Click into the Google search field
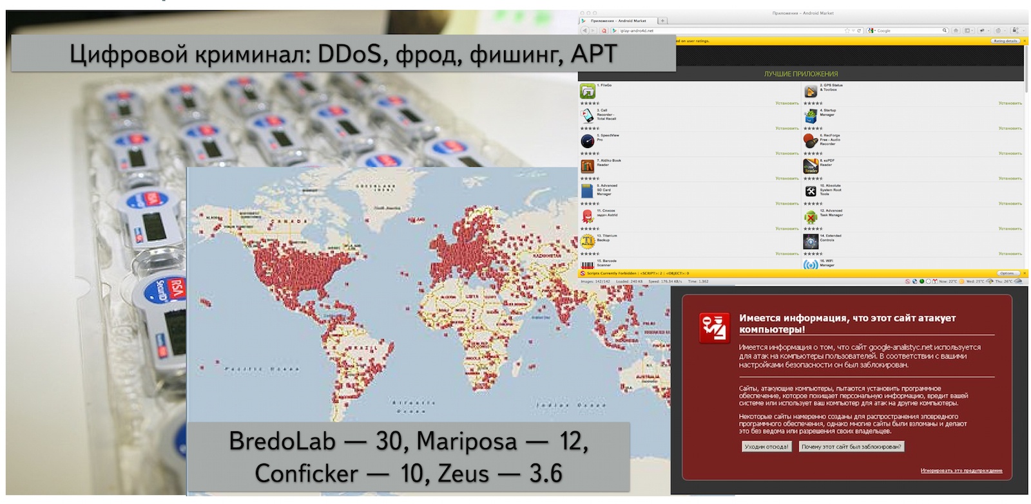The image size is (1031, 504). coord(909,30)
